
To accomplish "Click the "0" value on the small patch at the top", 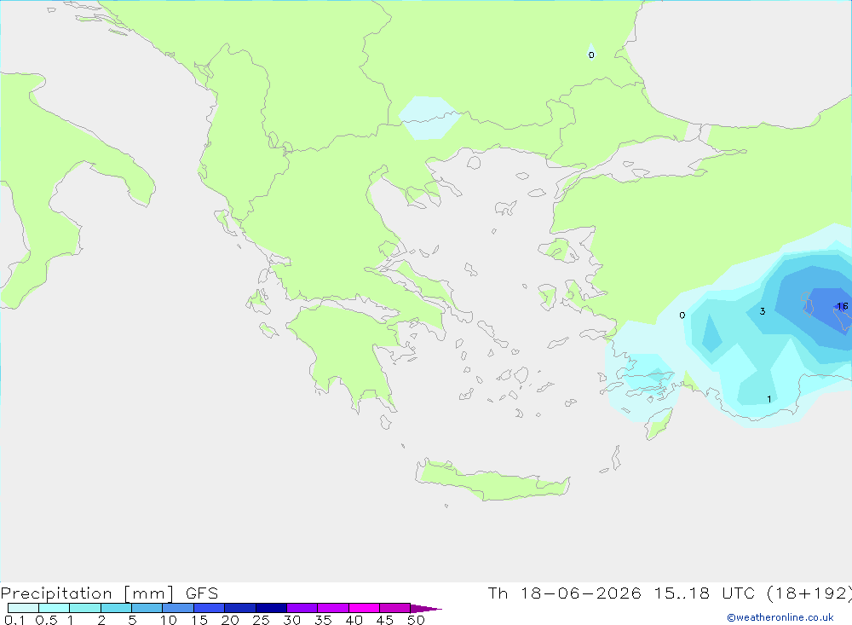I will click(x=591, y=55).
